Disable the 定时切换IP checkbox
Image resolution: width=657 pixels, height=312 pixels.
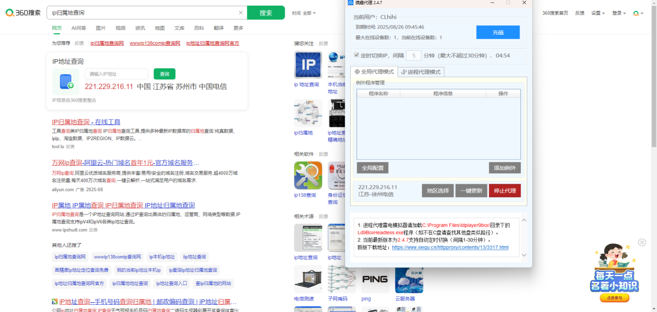tap(356, 55)
